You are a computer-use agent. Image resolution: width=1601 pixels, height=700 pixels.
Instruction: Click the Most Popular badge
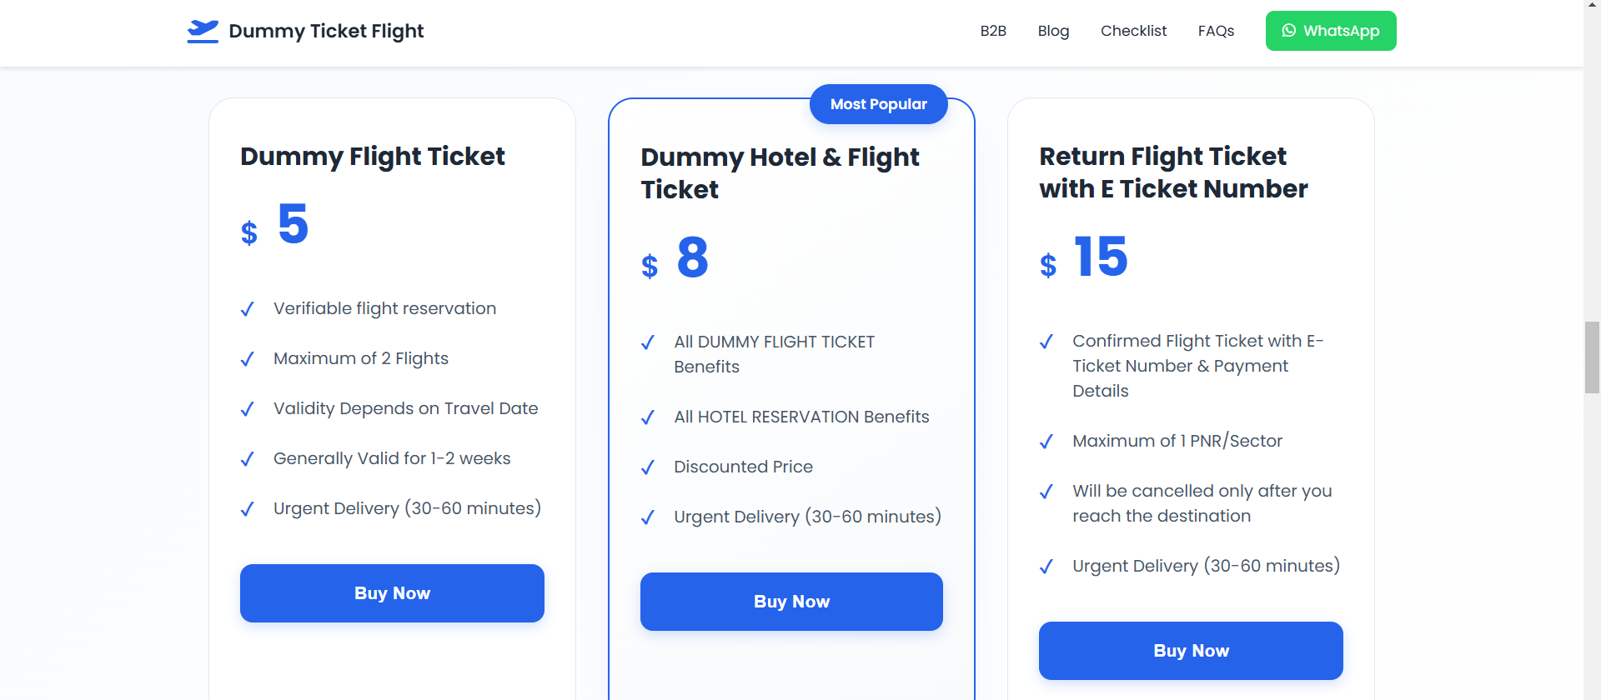tap(878, 104)
